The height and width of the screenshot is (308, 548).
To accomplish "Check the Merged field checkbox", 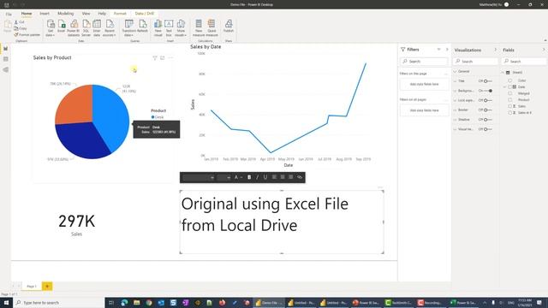I will pyautogui.click(x=510, y=93).
